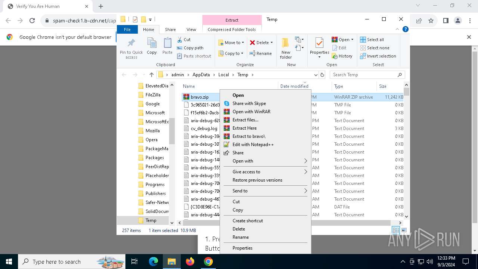Bookmark this page star in Chrome
The height and width of the screenshot is (269, 478).
coord(431,21)
